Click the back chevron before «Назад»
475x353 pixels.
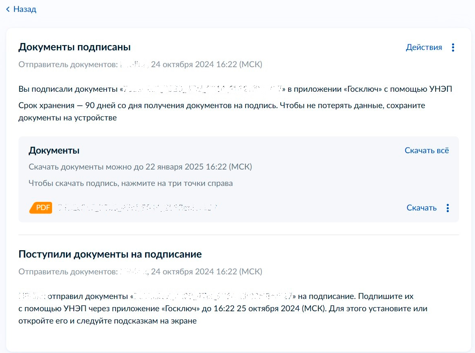point(8,9)
